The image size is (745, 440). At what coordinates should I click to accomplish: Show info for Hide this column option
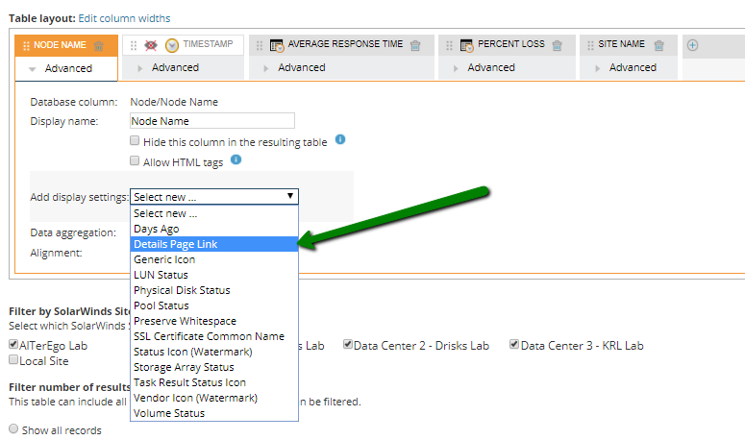coord(340,139)
